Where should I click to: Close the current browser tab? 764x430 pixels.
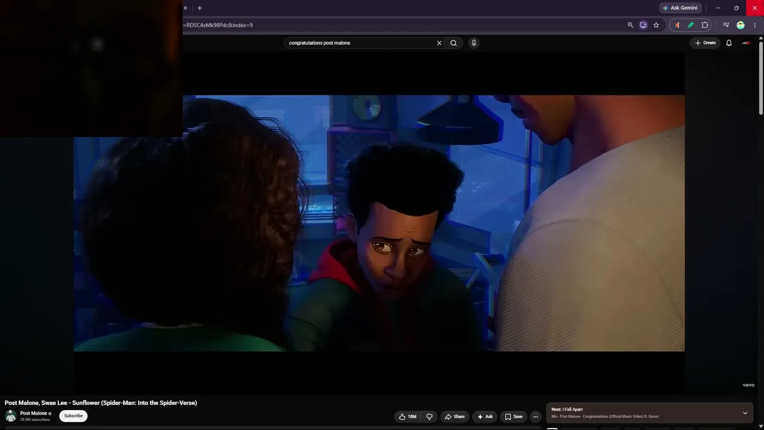[185, 8]
